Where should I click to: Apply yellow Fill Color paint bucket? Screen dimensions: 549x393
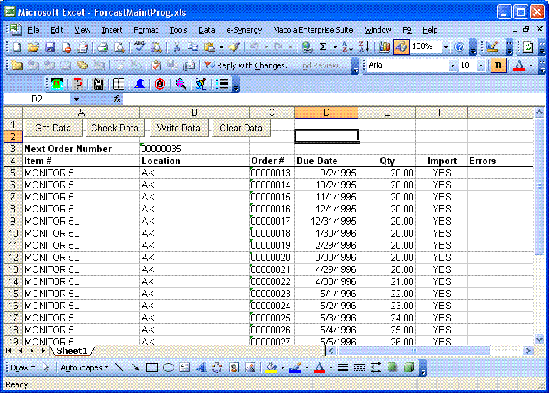(x=271, y=367)
